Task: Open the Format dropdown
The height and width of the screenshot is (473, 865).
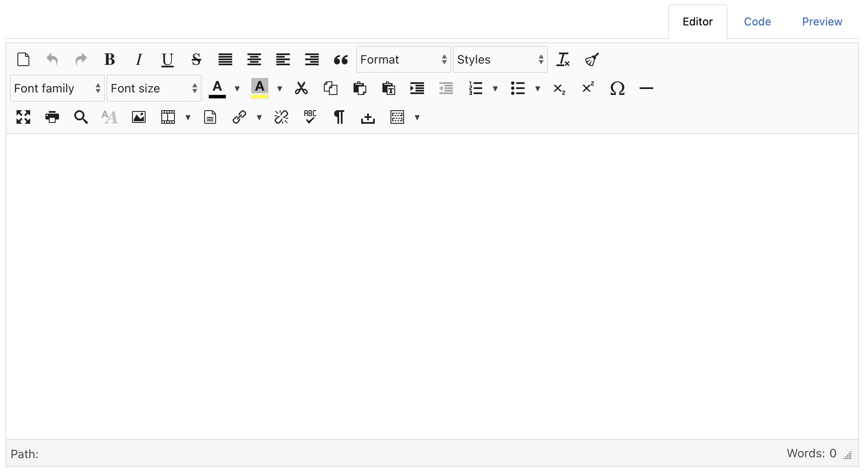Action: tap(403, 60)
